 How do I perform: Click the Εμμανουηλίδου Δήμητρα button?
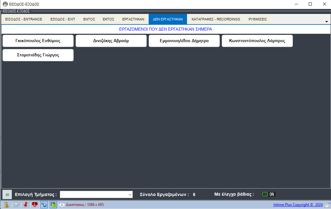pos(184,41)
